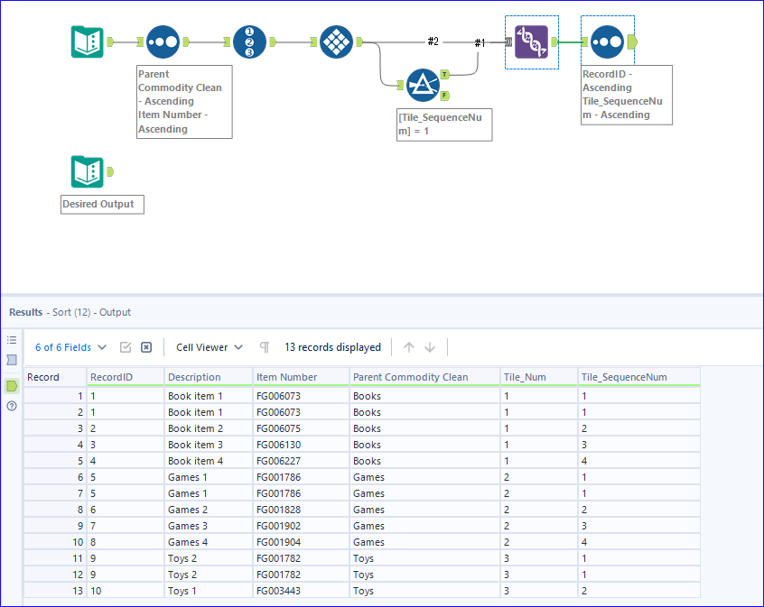Click the RecordID column header

tap(126, 377)
